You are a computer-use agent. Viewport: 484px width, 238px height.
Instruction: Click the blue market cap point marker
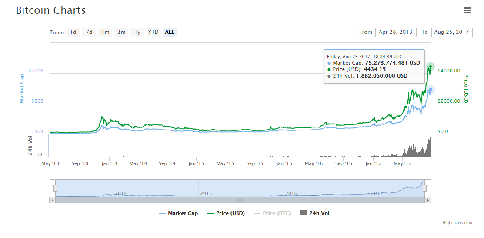click(x=430, y=90)
